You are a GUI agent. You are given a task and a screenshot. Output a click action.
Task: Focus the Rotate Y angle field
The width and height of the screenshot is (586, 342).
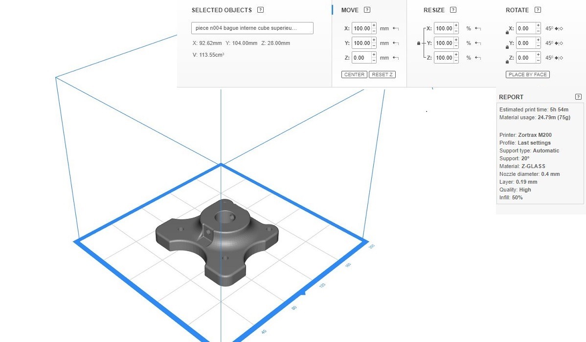click(526, 43)
